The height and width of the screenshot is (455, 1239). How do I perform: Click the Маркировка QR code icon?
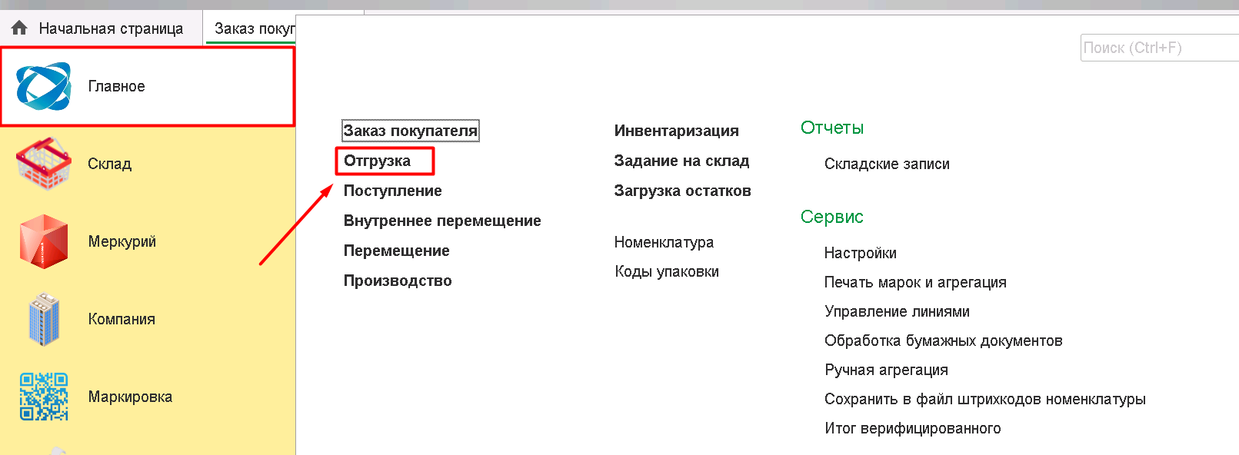coord(44,397)
